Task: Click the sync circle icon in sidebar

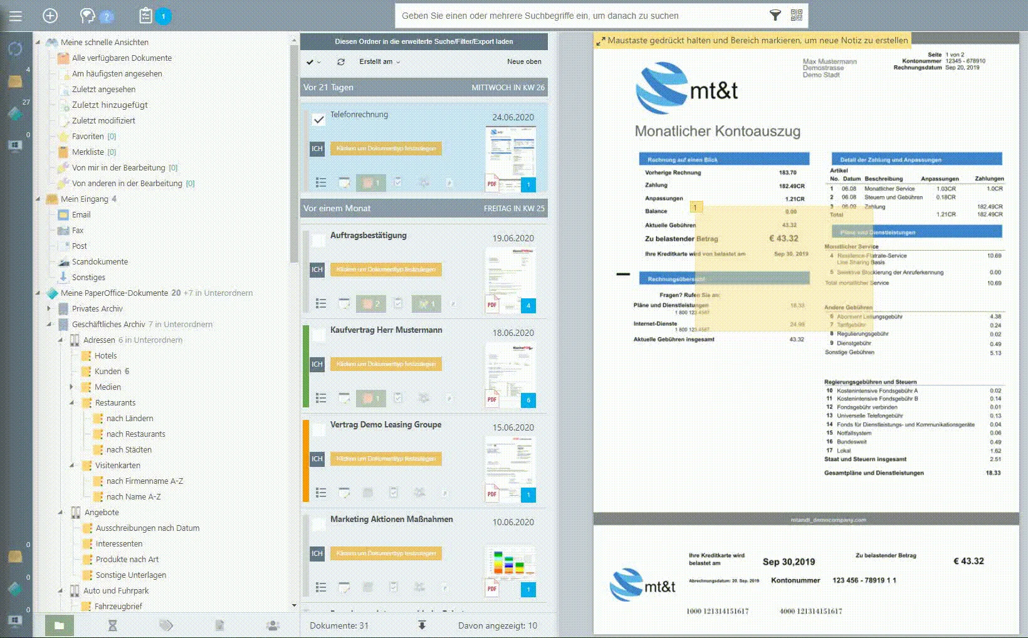Action: (15, 49)
